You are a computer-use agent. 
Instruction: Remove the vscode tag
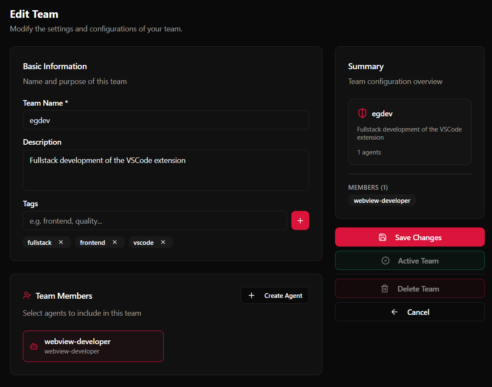pyautogui.click(x=163, y=242)
